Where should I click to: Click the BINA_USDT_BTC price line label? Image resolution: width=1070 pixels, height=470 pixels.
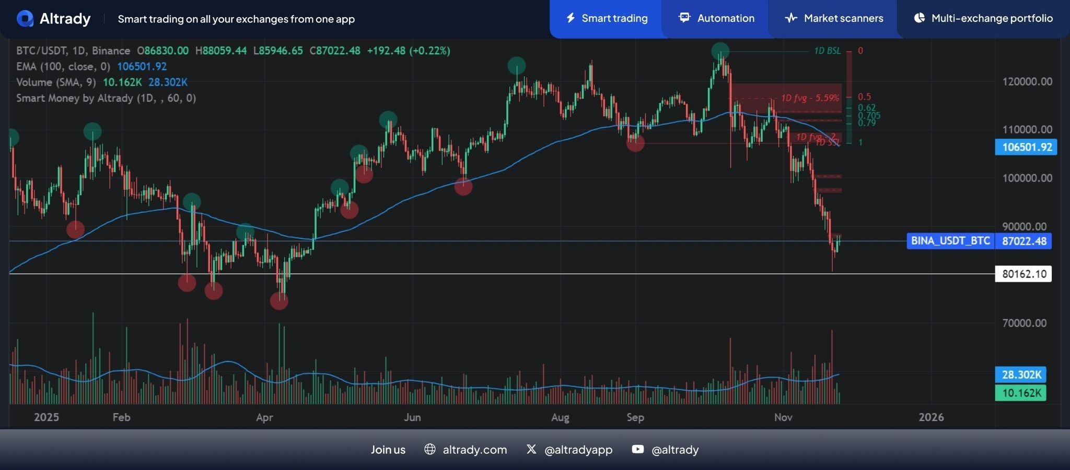tap(950, 240)
